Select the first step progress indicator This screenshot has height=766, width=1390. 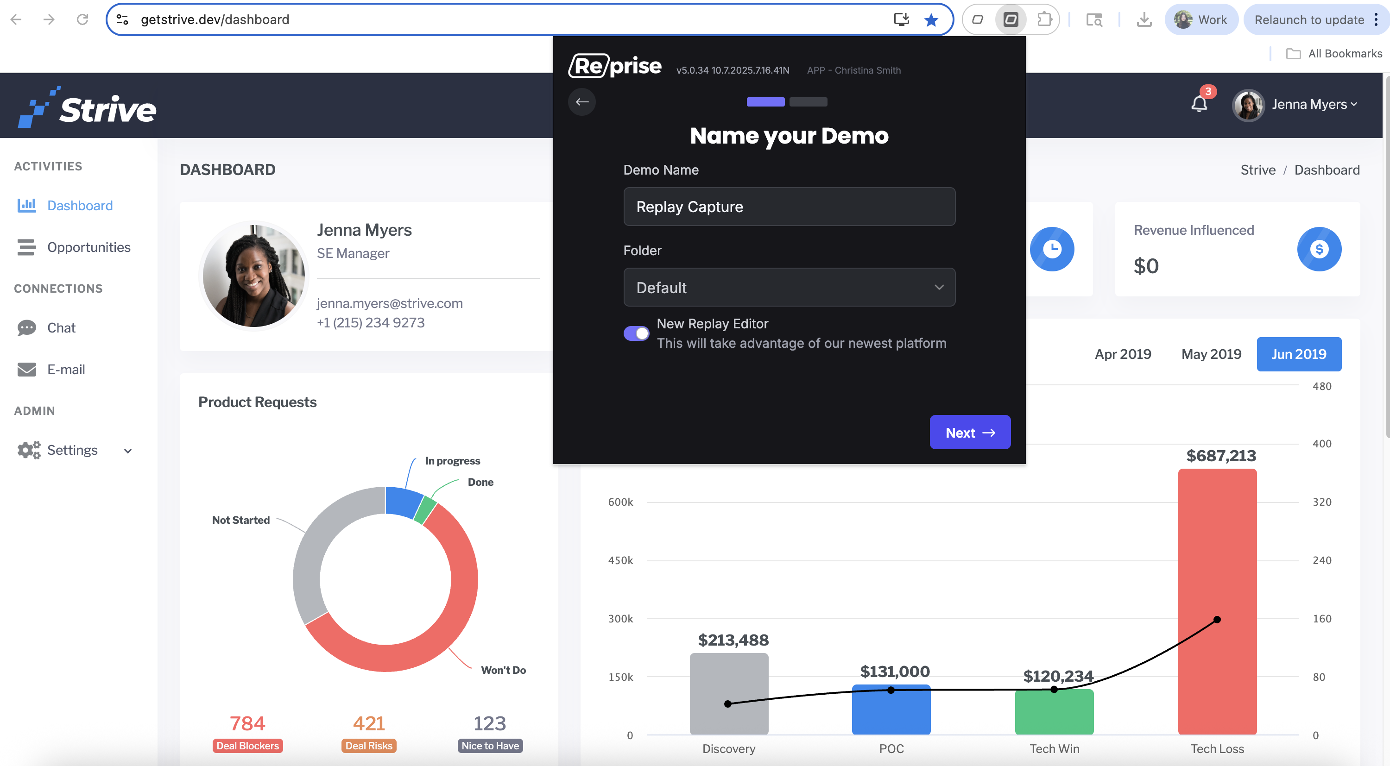click(765, 102)
